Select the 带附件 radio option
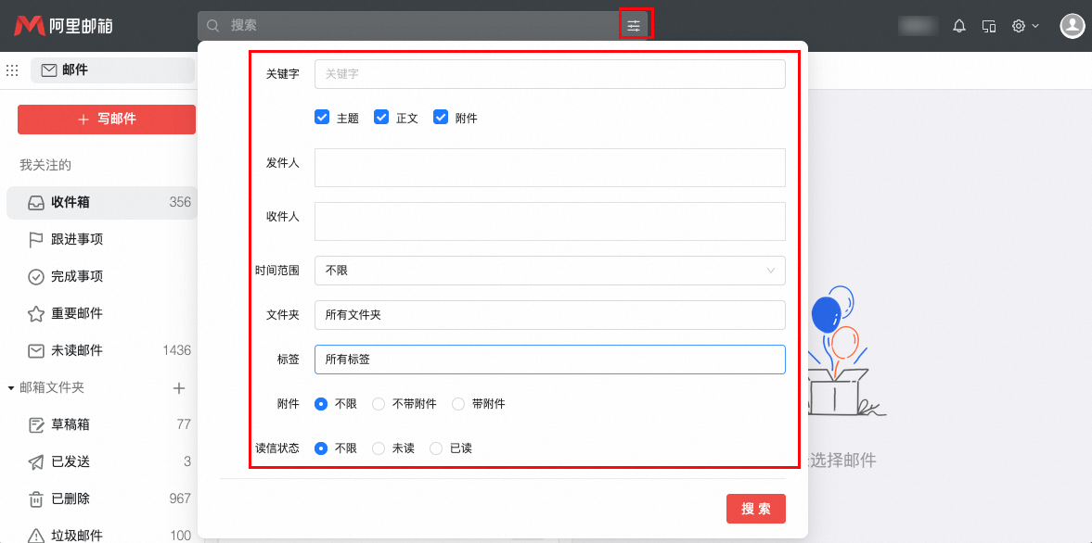This screenshot has height=543, width=1092. point(458,404)
